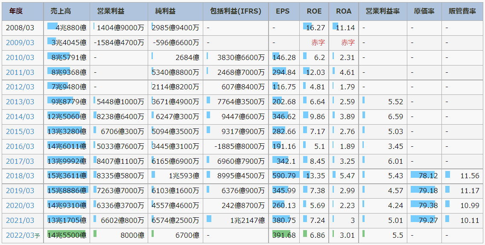Open the 2013/03 fiscal year link

[x=20, y=102]
